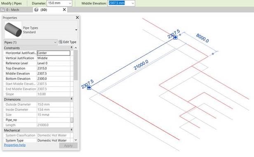Click the 8000.0 dimension text

click(x=202, y=38)
